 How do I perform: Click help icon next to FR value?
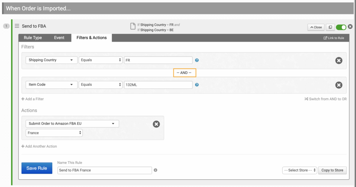tap(197, 60)
